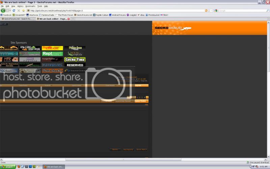The width and height of the screenshot is (270, 169).
Task: Click the Quote button under the post
Action: pos(115,149)
